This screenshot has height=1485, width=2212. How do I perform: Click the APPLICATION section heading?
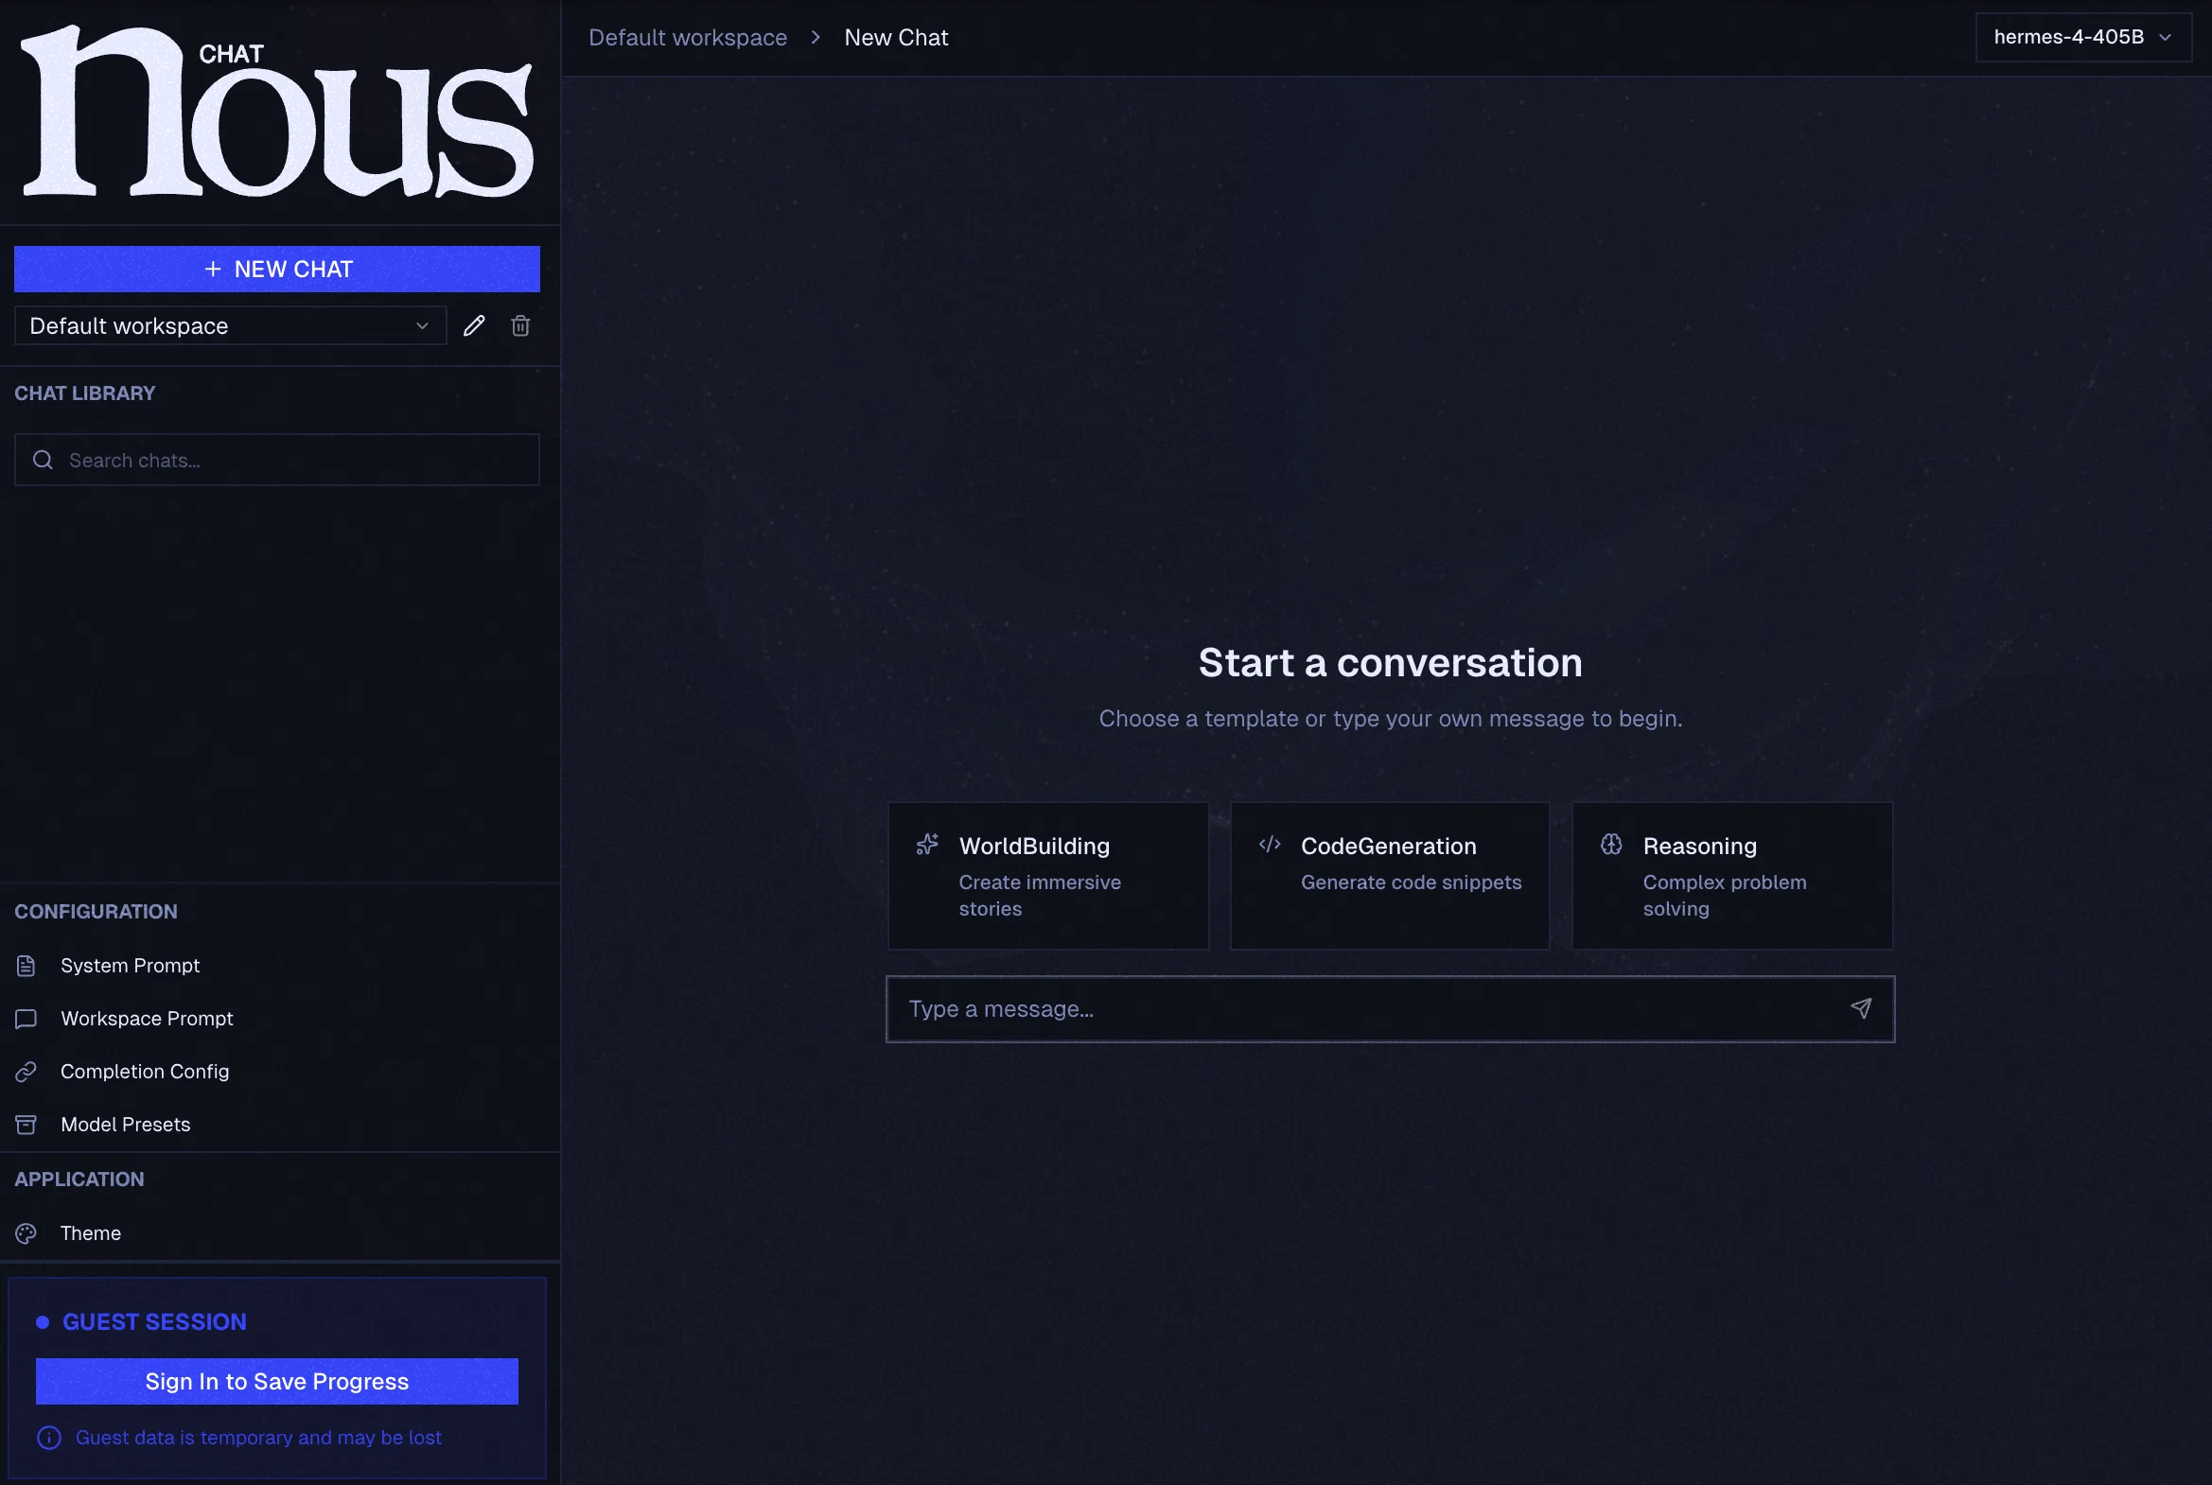click(79, 1179)
